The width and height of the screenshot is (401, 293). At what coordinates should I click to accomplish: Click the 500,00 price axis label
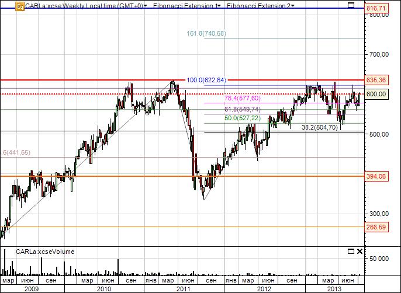coord(379,134)
